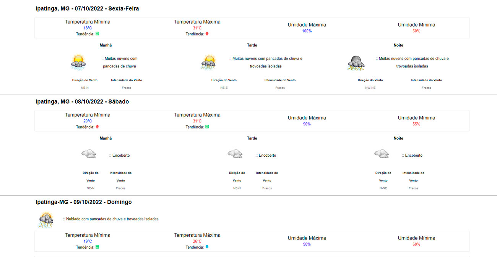Click the 07/10/2022 Sexta-Feira forecast heading
Screen dimensions: 497x257
pos(87,8)
